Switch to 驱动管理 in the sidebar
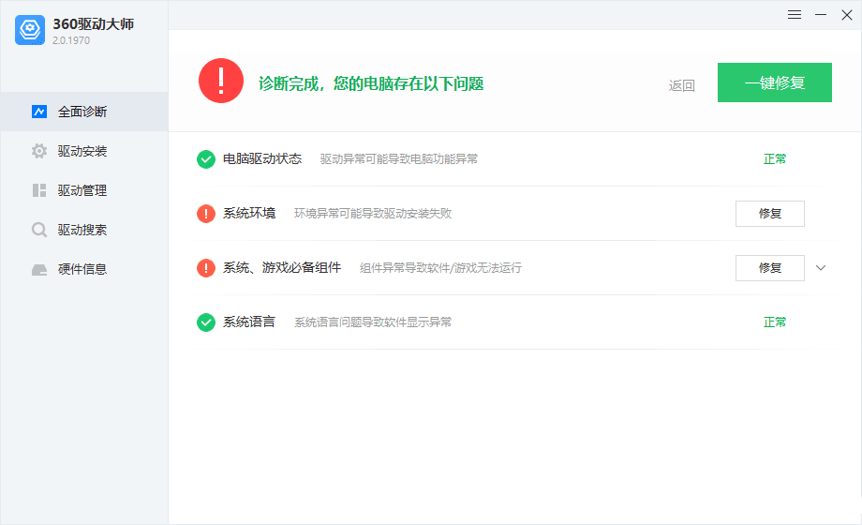The image size is (862, 525). 84,190
